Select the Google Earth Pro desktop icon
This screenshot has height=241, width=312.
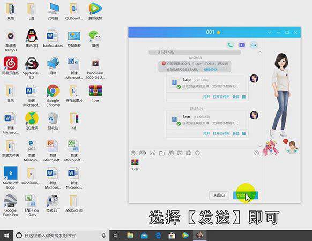11,205
